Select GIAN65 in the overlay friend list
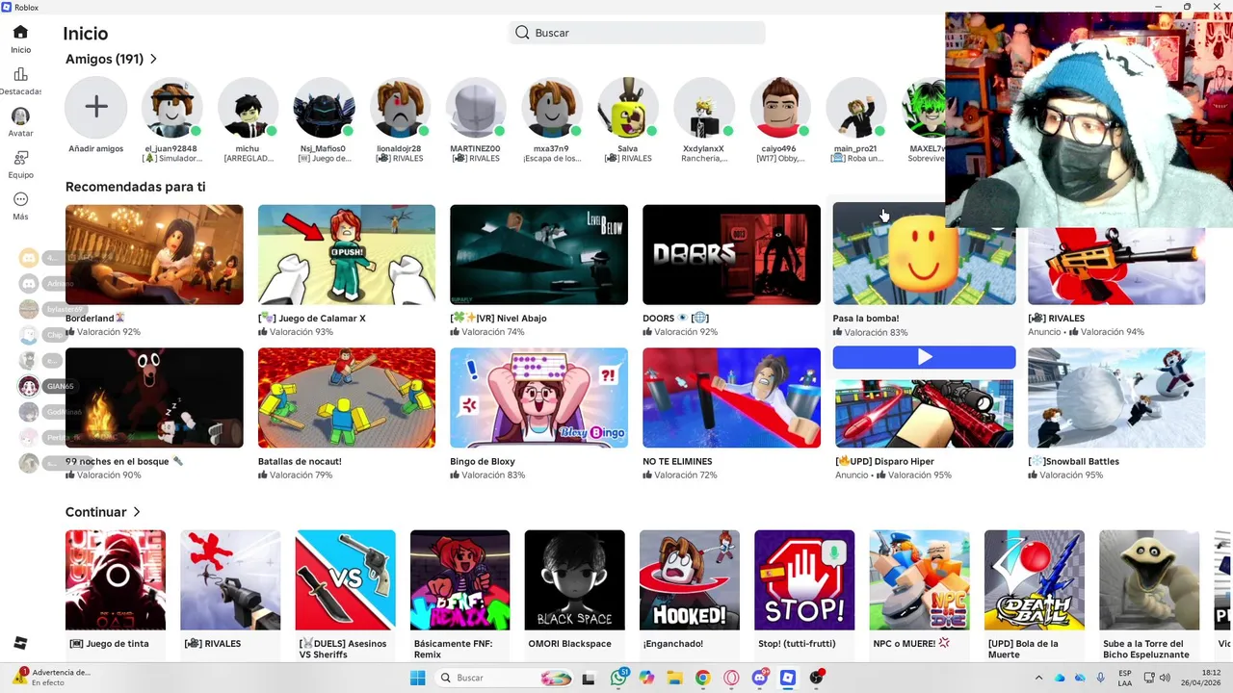The image size is (1233, 693). 46,386
